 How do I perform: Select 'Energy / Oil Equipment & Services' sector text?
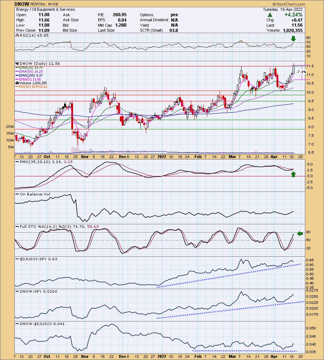[45, 9]
